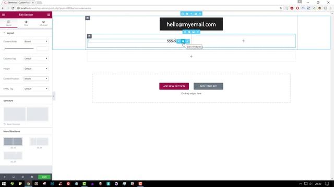
Task: Click the pencil icon in the 555 widget toolbar
Action: click(187, 41)
